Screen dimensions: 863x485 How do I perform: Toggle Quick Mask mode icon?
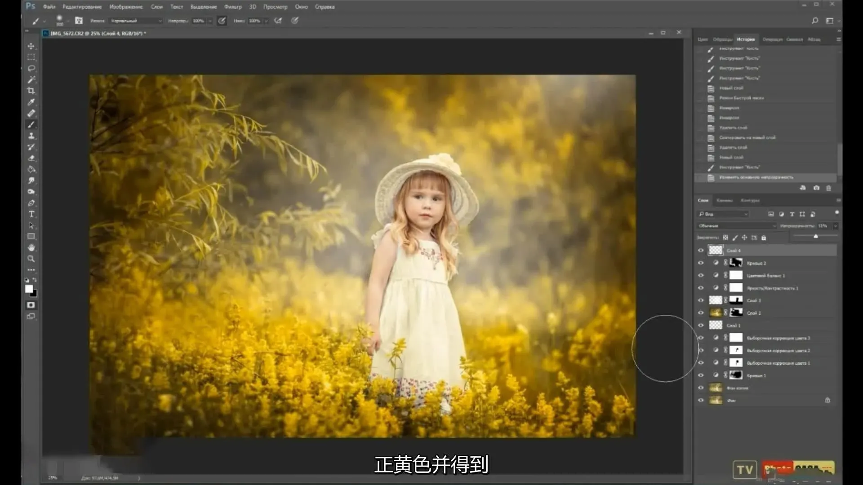tap(31, 305)
